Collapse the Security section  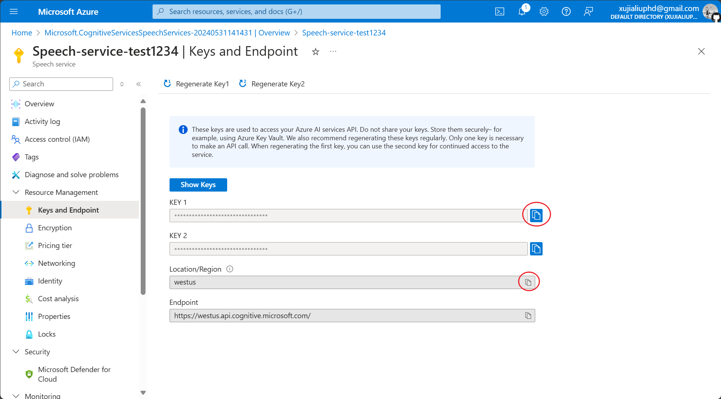pos(16,352)
